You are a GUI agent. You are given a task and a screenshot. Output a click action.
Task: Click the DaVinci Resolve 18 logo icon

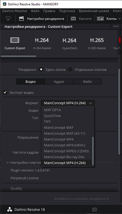click(10, 210)
